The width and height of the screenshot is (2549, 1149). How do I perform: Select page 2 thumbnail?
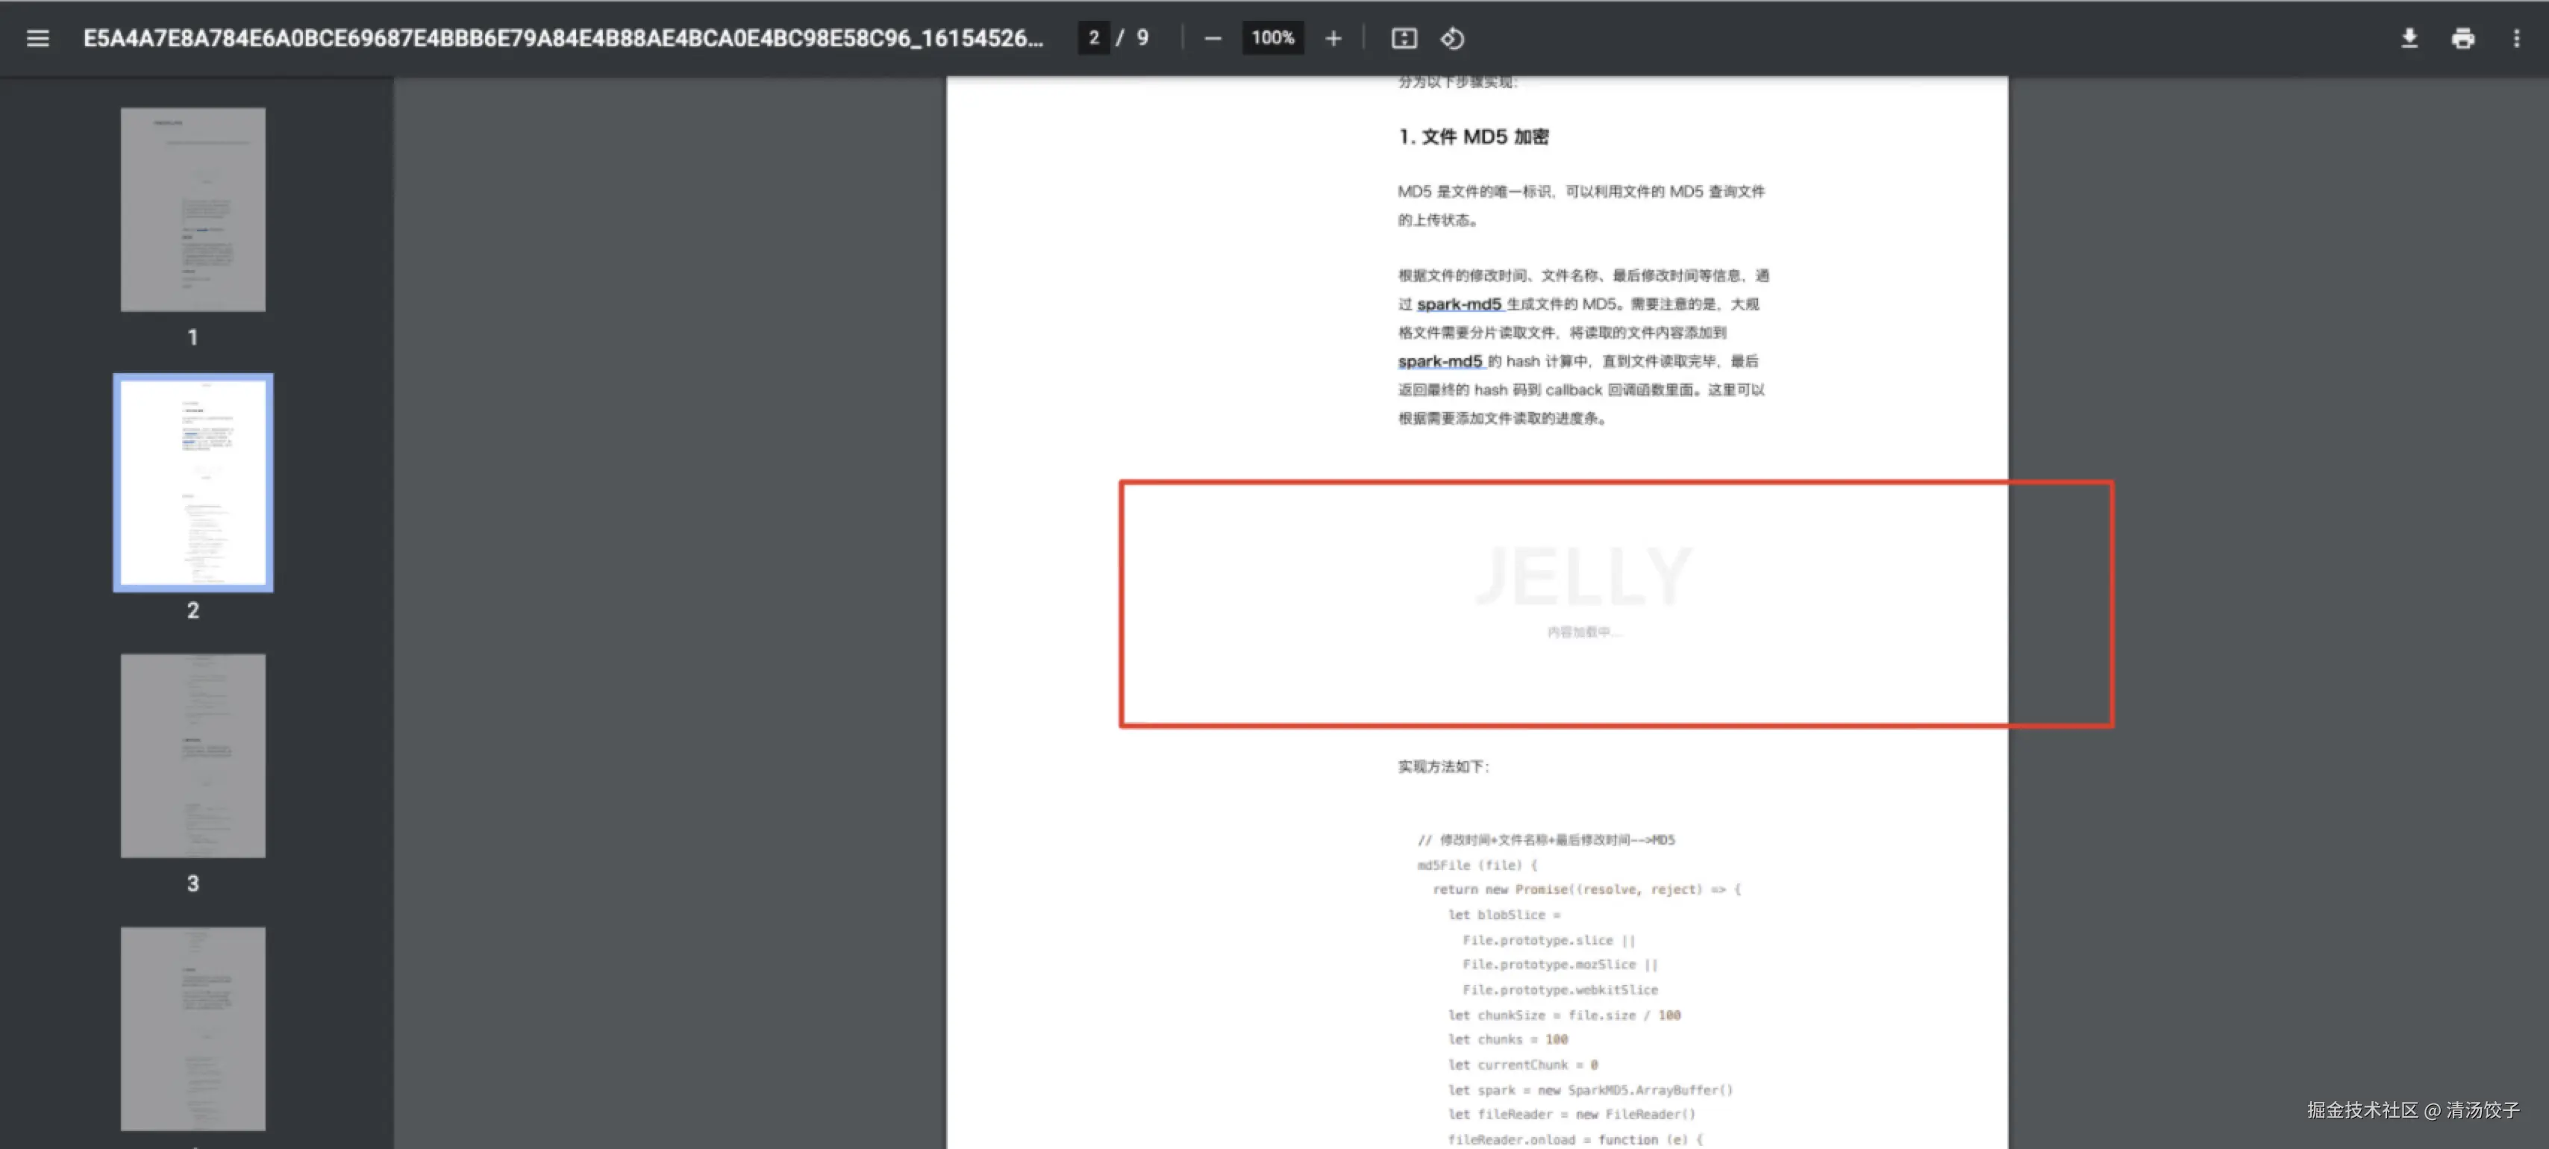click(193, 483)
